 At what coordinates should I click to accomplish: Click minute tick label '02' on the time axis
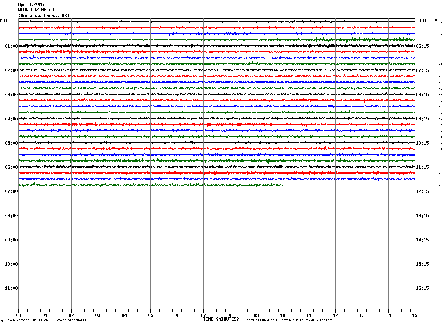(x=71, y=315)
